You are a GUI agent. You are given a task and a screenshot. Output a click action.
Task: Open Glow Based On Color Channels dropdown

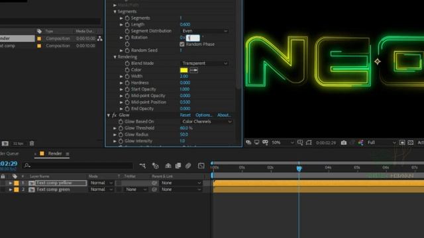tap(206, 122)
